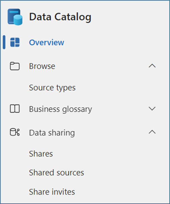Click the Data Catalog title text
170x204 pixels.
tap(60, 17)
